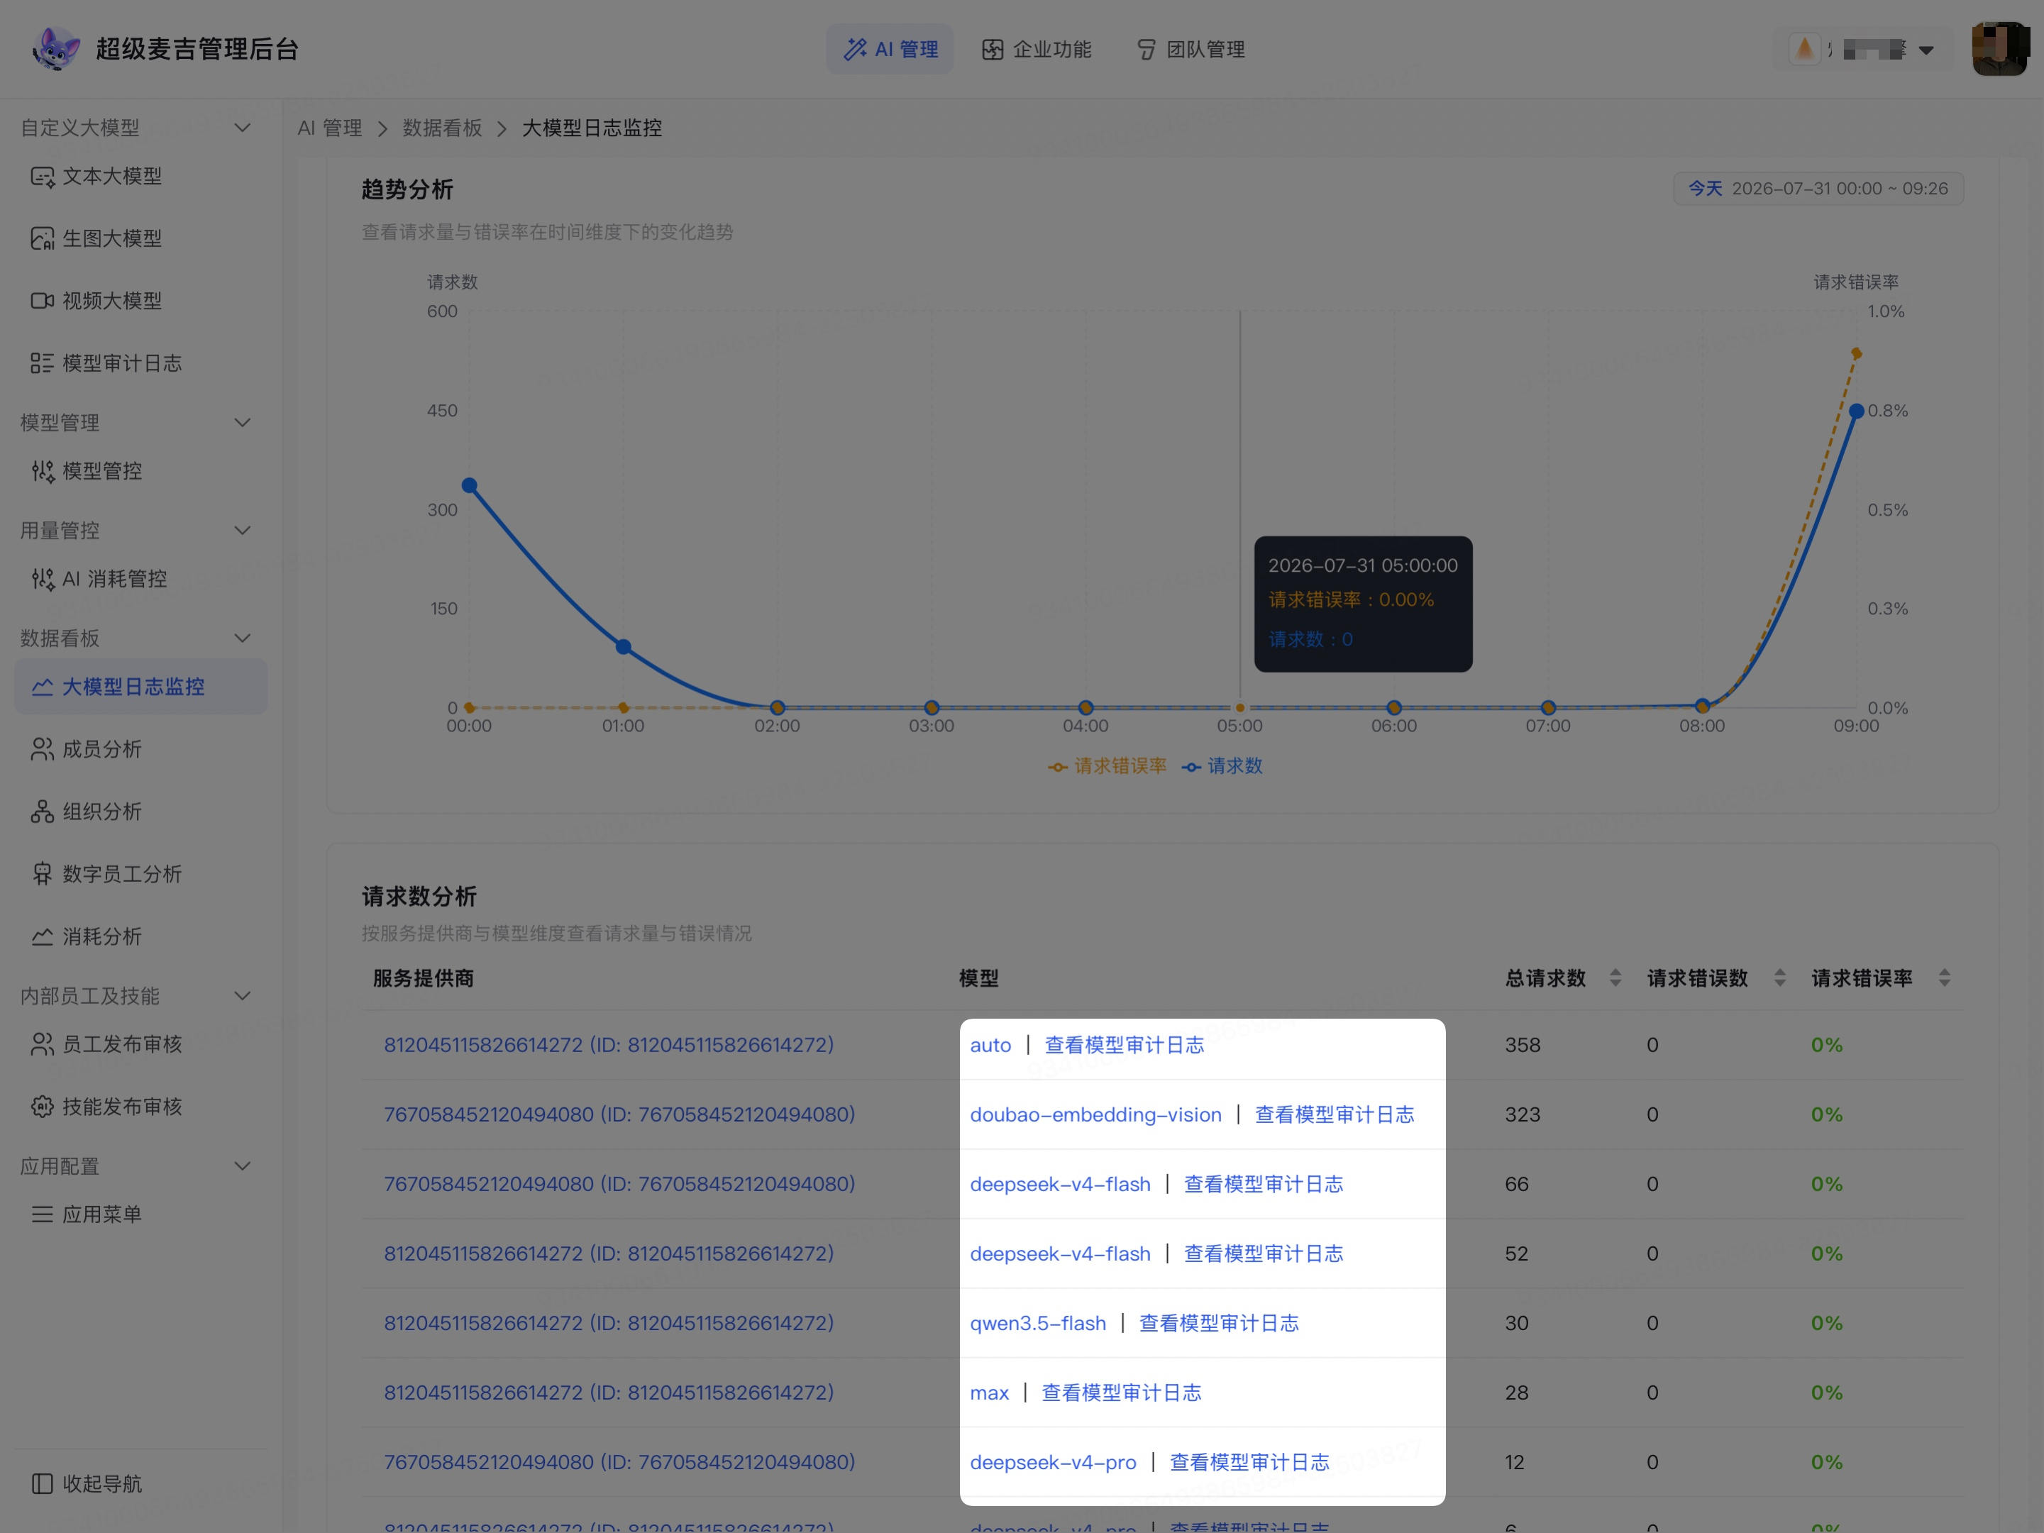Open 技能发布审核 sidebar item
Viewport: 2044px width, 1533px height.
coord(140,1106)
